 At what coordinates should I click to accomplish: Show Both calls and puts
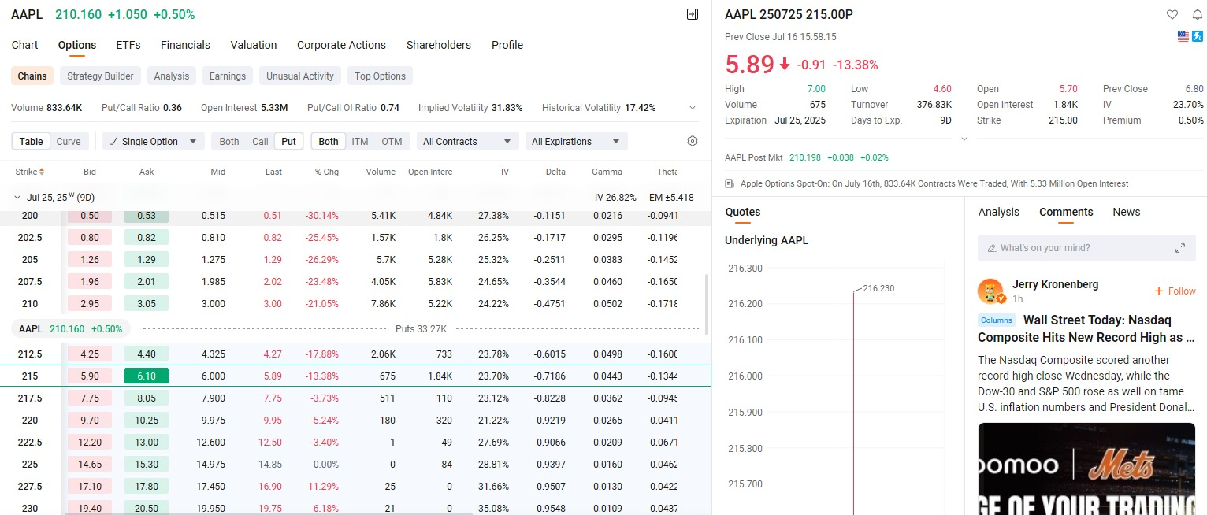pyautogui.click(x=229, y=142)
